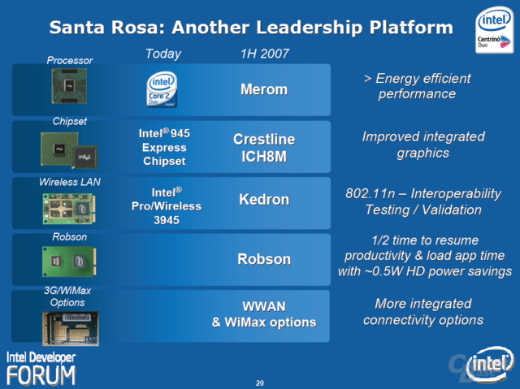Click the slide title 'Santa Rosa: Another Leadership Platform'
The image size is (520, 389).
click(251, 27)
